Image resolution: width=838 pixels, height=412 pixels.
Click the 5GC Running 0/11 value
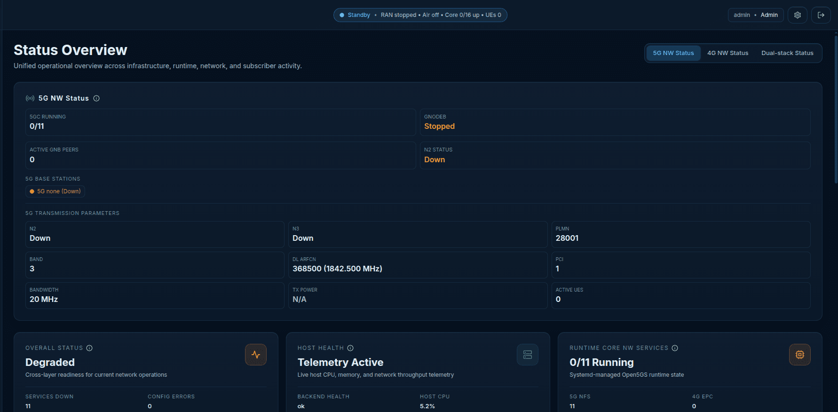click(x=37, y=127)
